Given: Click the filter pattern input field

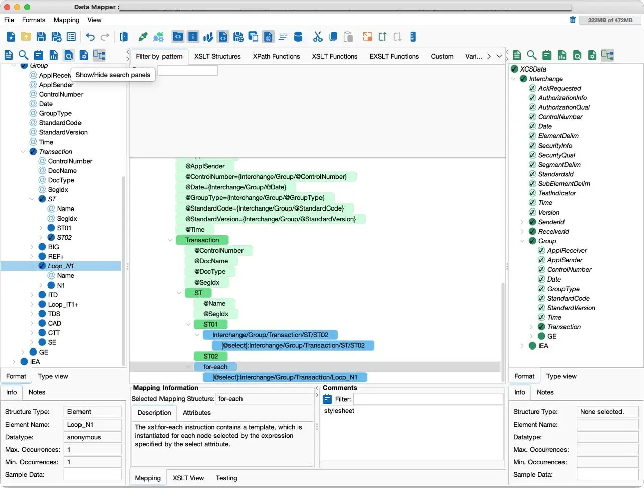Looking at the screenshot, I should click(188, 71).
